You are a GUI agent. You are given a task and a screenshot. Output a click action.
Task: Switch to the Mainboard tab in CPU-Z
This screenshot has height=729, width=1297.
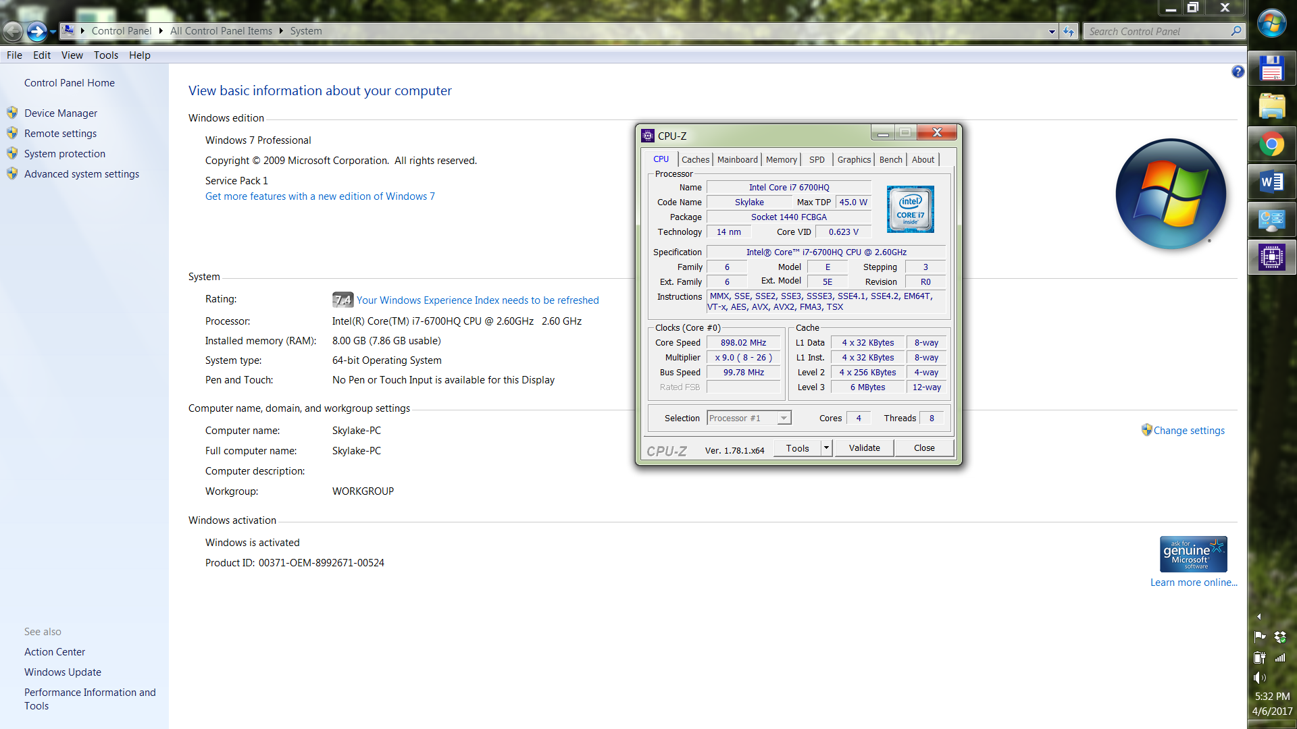point(737,160)
